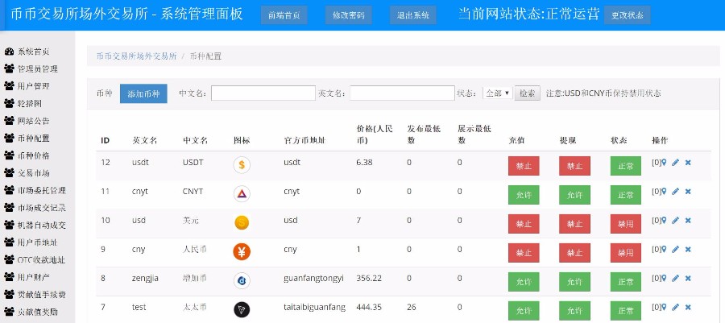
Task: Click the 币币交易所场外交易所 breadcrumb link
Action: (x=136, y=56)
